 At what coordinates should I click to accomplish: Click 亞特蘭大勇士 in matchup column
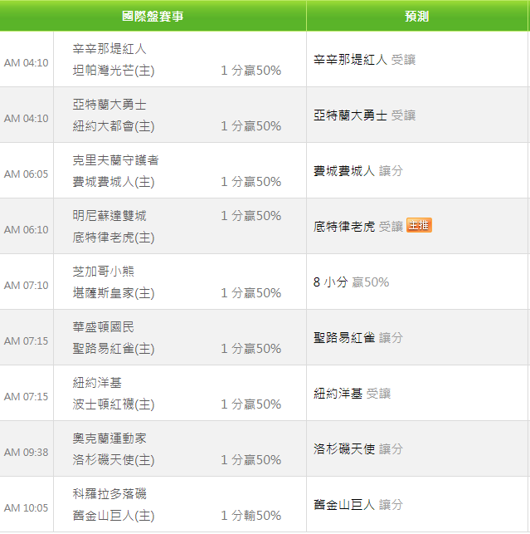pos(109,104)
